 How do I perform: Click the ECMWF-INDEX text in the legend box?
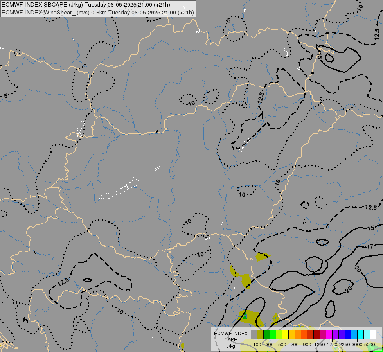[231, 334]
